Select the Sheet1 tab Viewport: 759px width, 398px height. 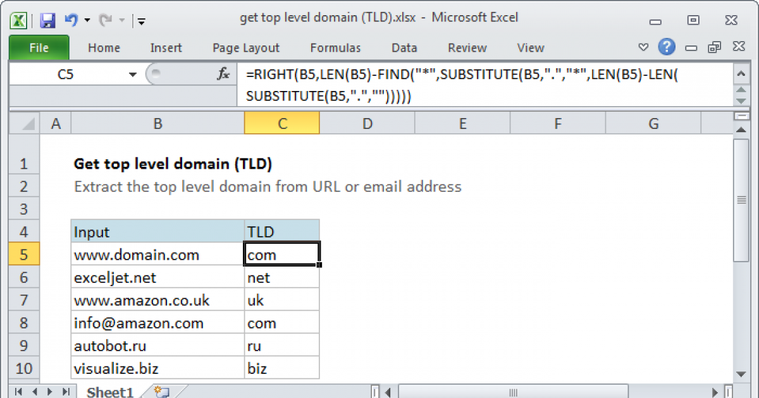tap(109, 392)
